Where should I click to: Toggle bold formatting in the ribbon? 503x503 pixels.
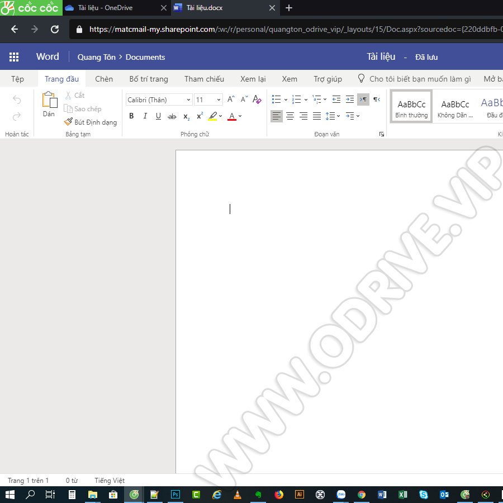(x=131, y=116)
